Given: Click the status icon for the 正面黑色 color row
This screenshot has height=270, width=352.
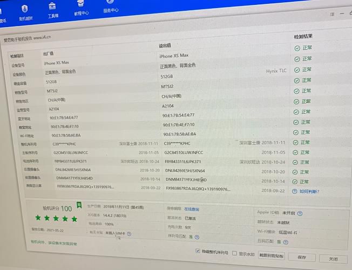Looking at the screenshot, I should pos(297,59).
